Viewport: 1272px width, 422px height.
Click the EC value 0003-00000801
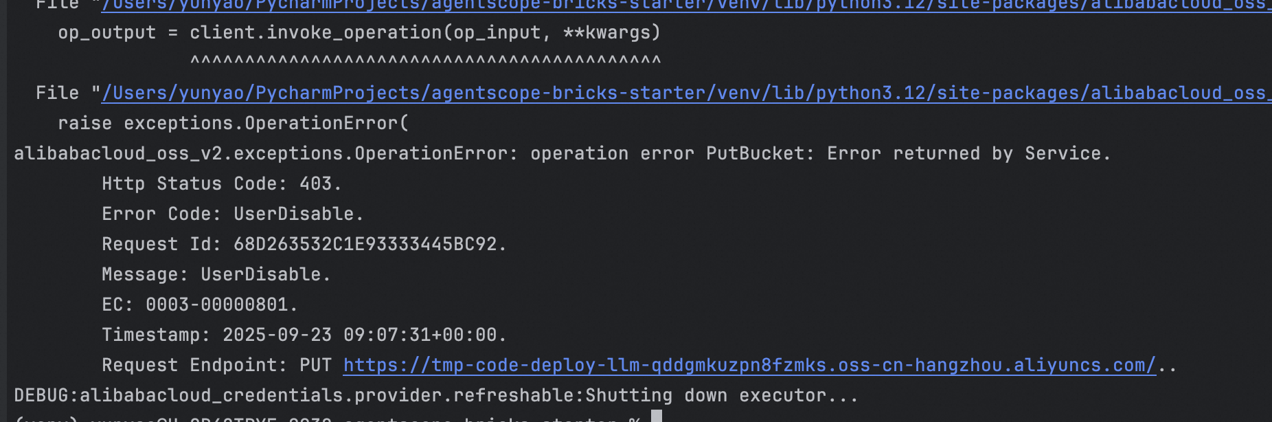point(216,304)
